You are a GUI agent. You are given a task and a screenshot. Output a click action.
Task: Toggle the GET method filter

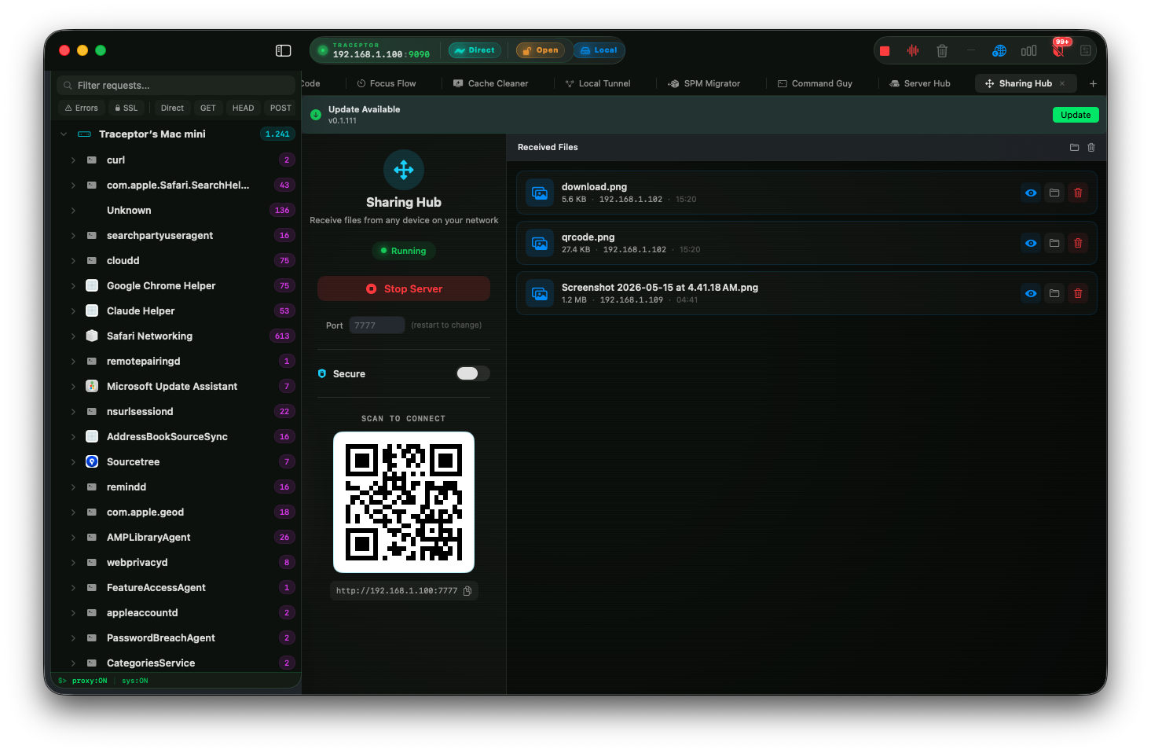click(208, 108)
